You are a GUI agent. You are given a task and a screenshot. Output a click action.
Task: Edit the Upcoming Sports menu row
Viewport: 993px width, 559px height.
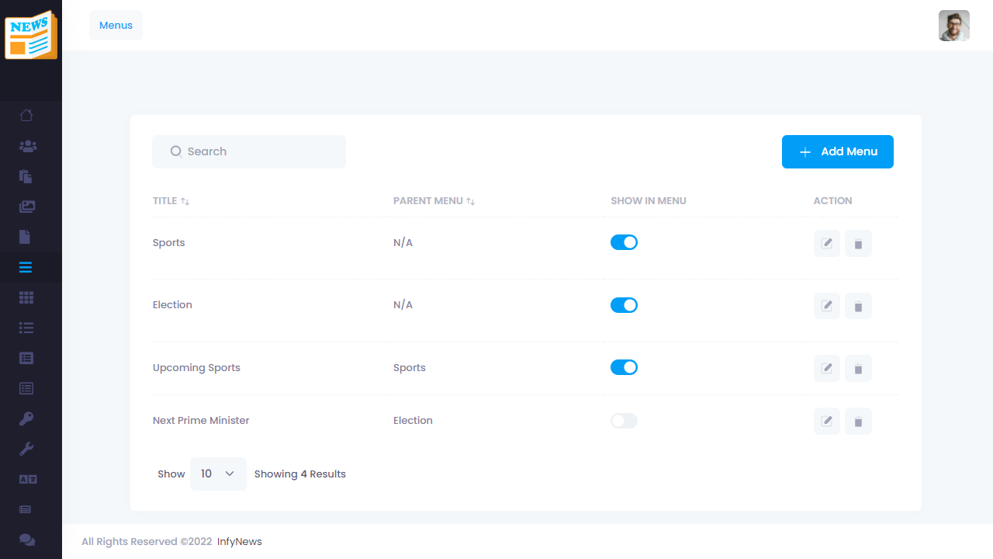click(827, 368)
